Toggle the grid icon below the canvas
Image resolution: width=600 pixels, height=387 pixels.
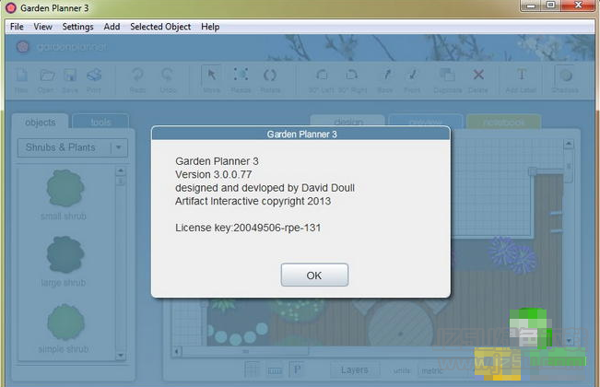coord(253,370)
